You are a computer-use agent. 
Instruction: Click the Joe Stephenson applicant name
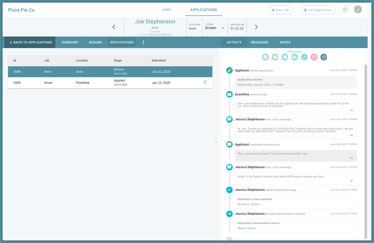click(155, 22)
